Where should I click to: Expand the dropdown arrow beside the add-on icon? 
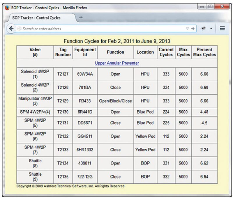click(x=211, y=29)
